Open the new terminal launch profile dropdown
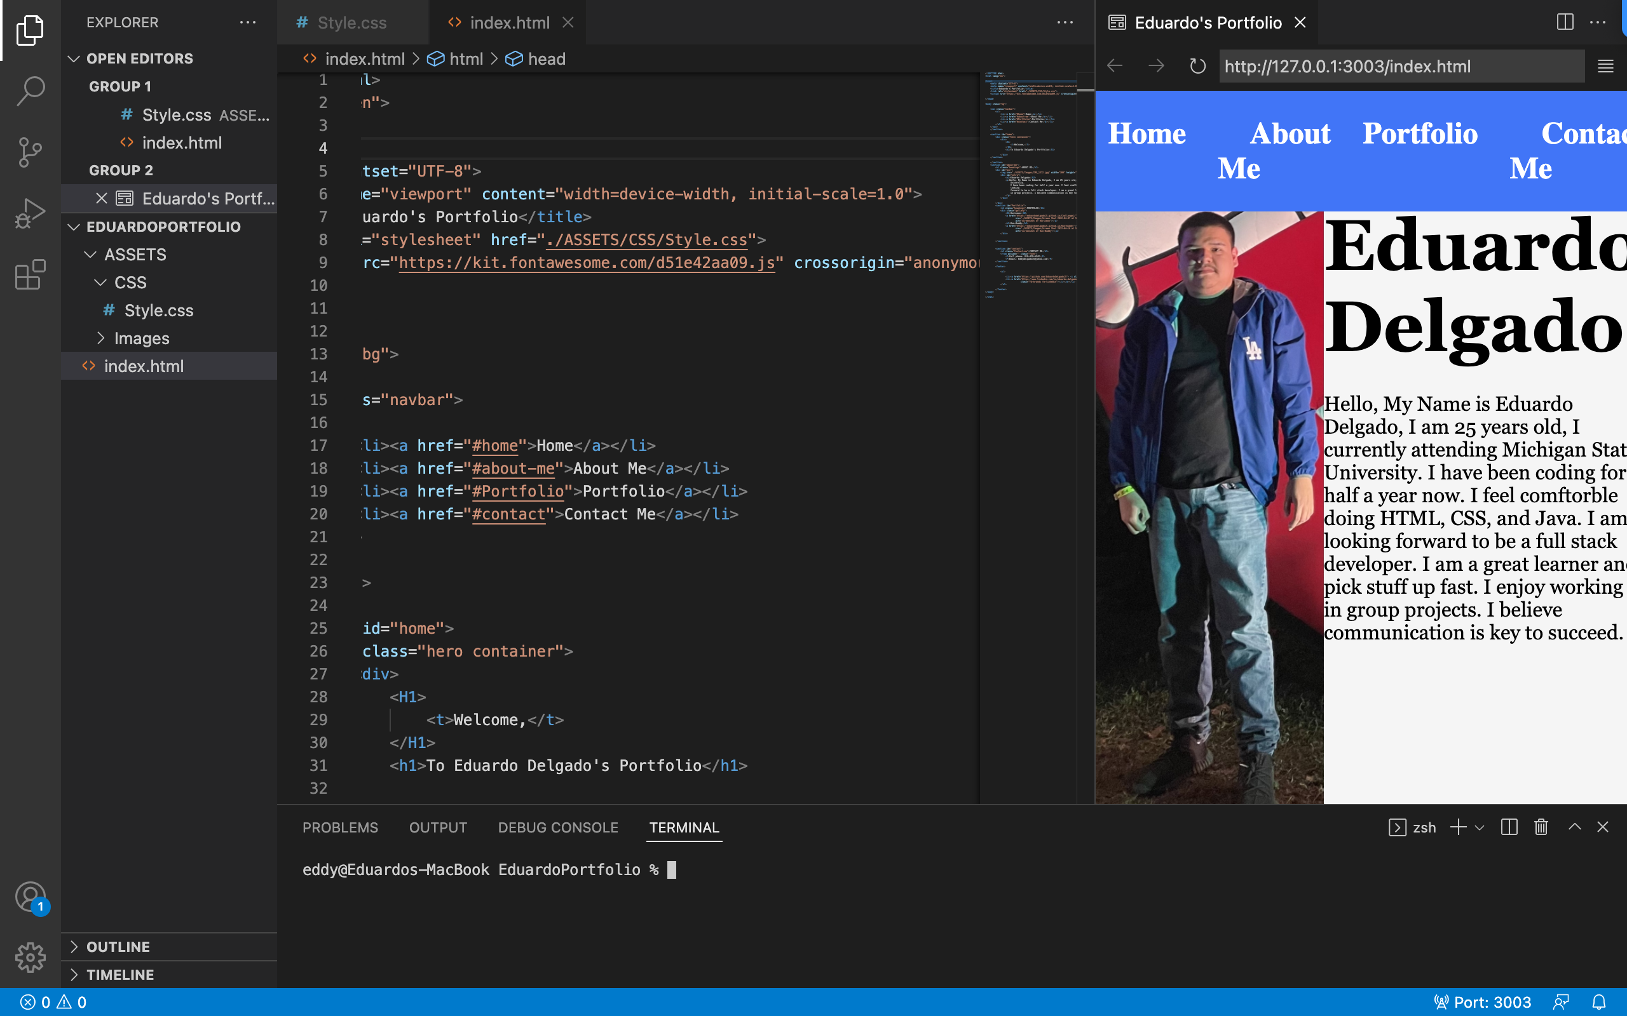Image resolution: width=1627 pixels, height=1016 pixels. (x=1480, y=828)
